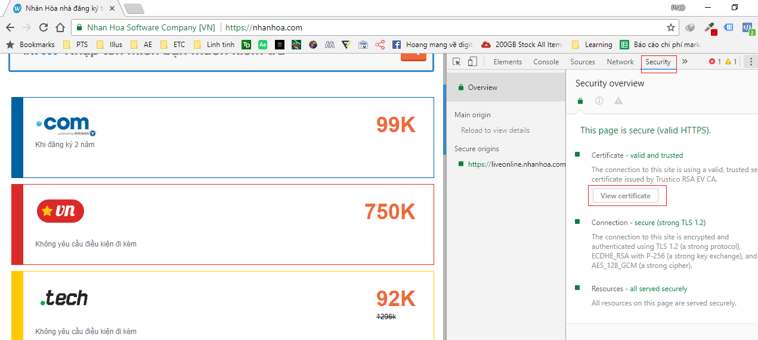Click the eyedropper extension icon
Screen dimensions: 758x340
[x=710, y=27]
